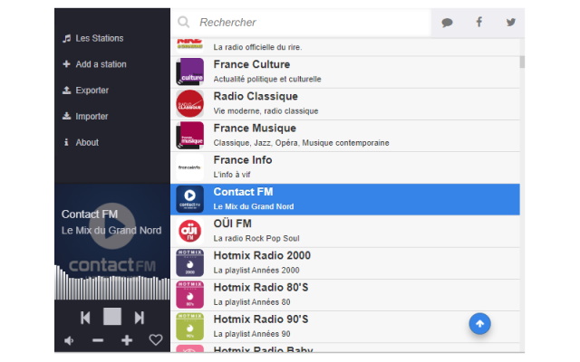Open the chat bubble comment icon
Image resolution: width=580 pixels, height=362 pixels.
(447, 23)
